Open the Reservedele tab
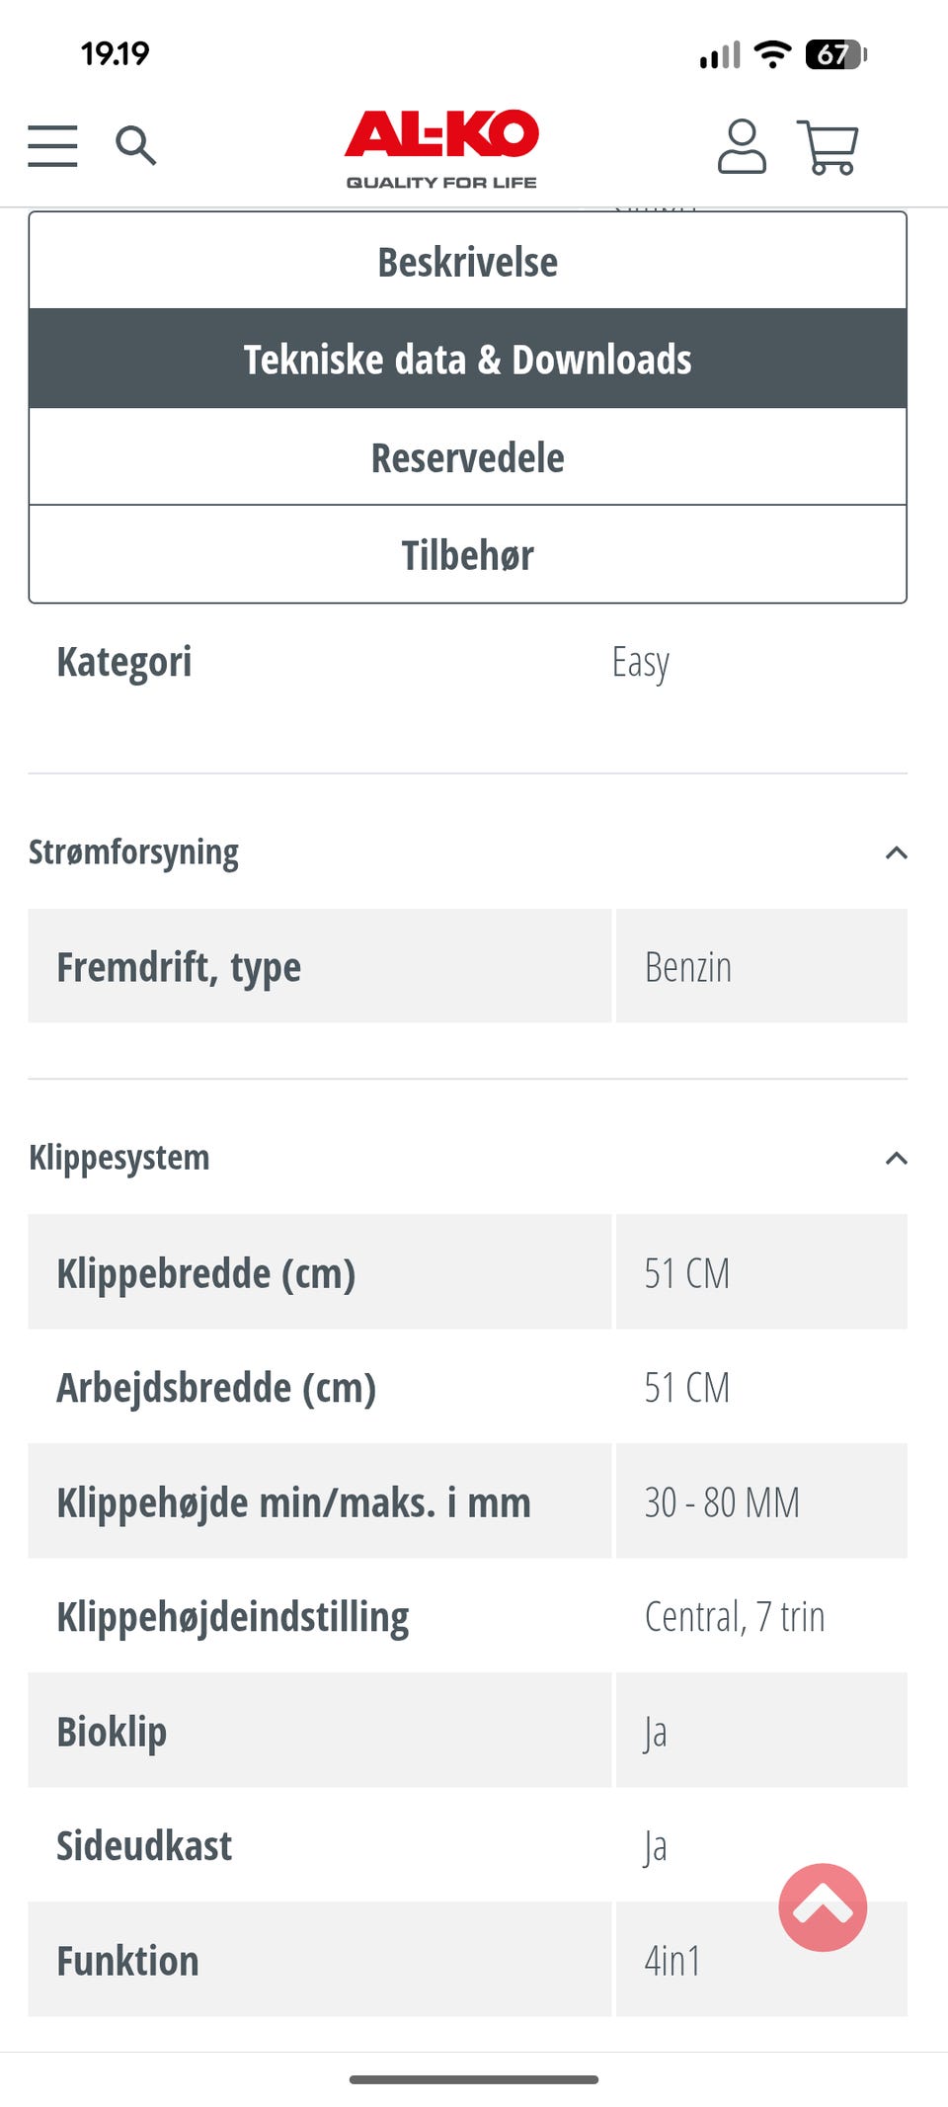 pos(467,457)
